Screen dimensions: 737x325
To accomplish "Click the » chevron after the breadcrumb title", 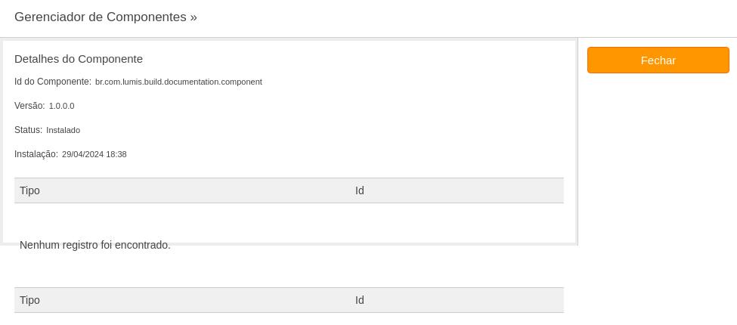I will (x=194, y=17).
